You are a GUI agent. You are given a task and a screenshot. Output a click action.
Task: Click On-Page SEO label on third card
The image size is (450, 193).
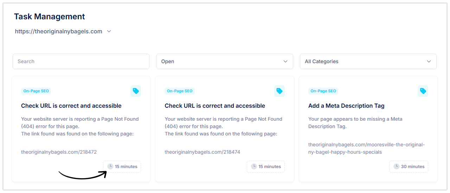tap(323, 91)
